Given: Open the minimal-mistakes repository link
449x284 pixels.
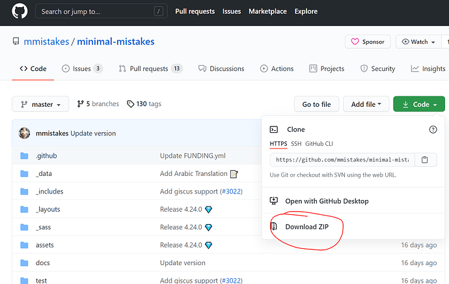Looking at the screenshot, I should tap(116, 42).
